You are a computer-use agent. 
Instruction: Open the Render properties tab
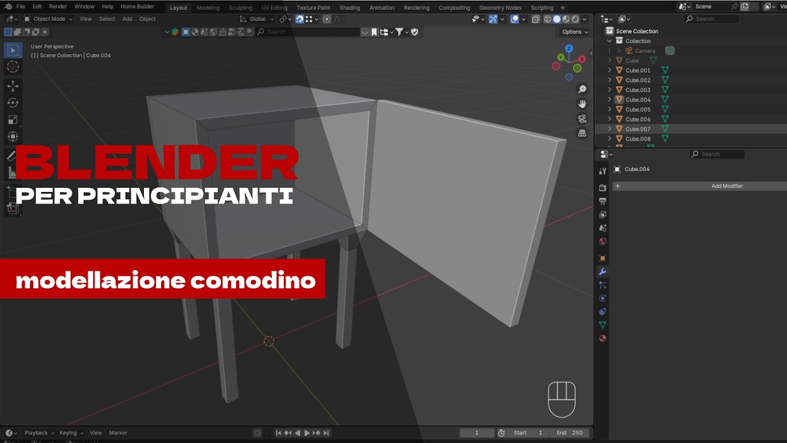coord(603,188)
